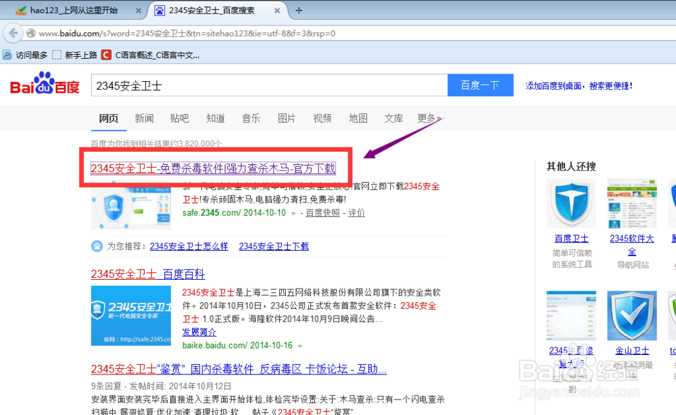Close the 2345安全卫士 百度搜索 tab
676x415 pixels.
pos(277,11)
